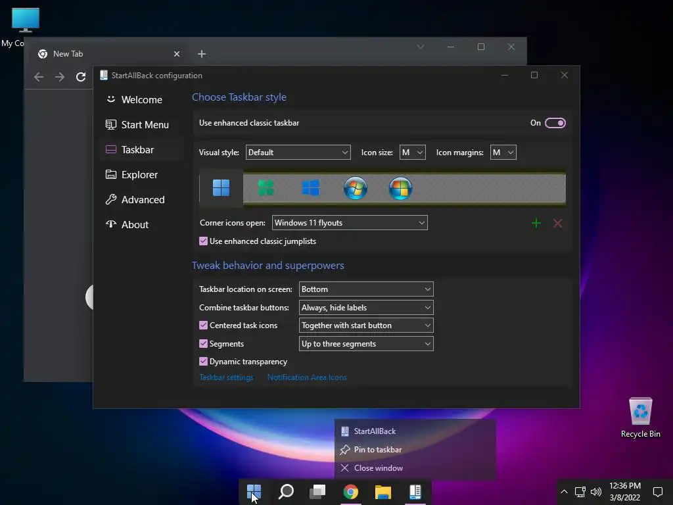Click StartAllBack taskbar button

(x=415, y=492)
